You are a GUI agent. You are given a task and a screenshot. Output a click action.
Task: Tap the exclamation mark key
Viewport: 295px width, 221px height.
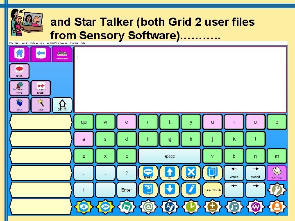pos(84,190)
